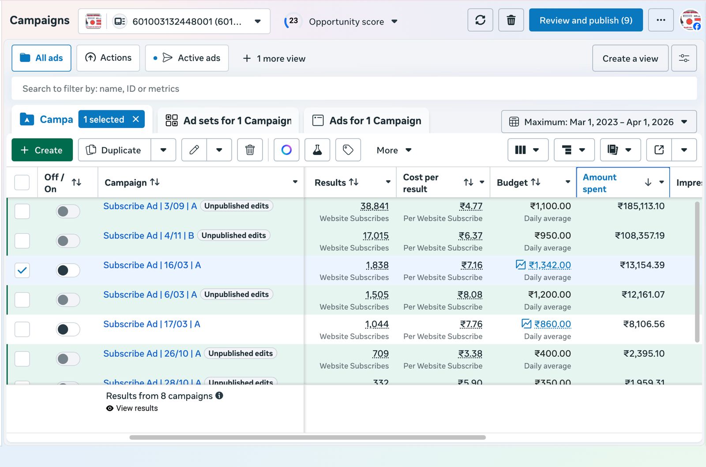Viewport: 706px width, 467px height.
Task: Open the profile avatar at top right
Action: click(x=691, y=20)
